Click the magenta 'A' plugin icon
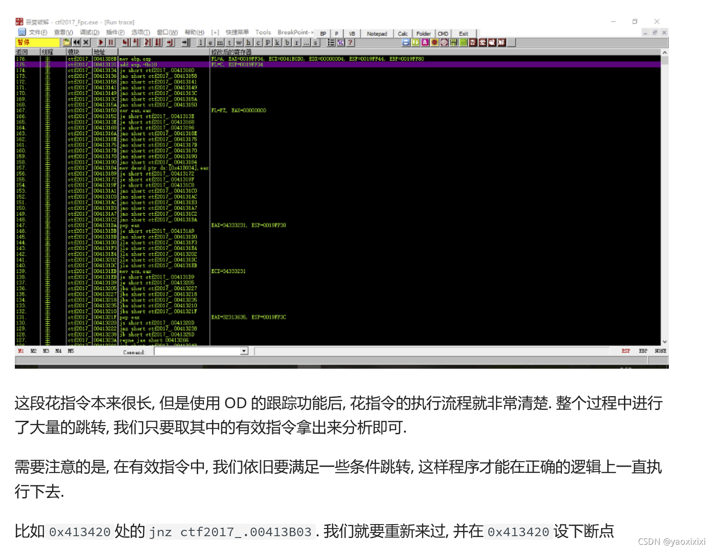712x551 pixels. [x=425, y=42]
